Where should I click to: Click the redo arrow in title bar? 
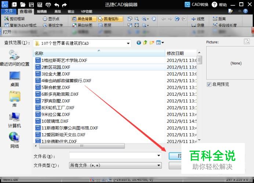pyautogui.click(x=65, y=5)
